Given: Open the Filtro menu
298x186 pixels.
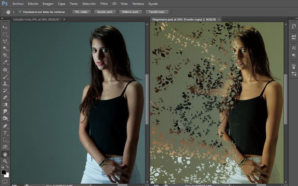Looking at the screenshot, I should (x=104, y=3).
